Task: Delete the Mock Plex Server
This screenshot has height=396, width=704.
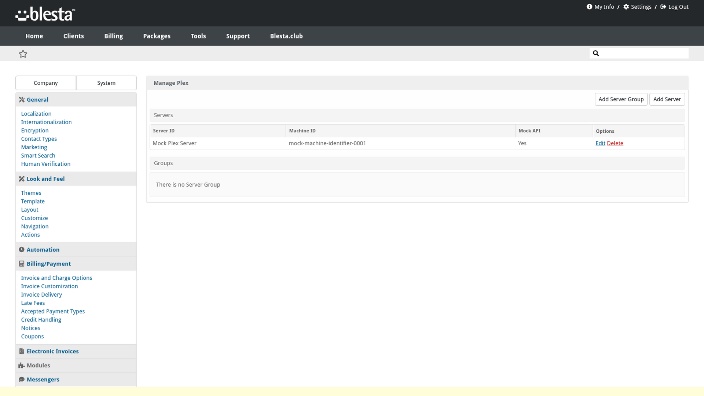Action: coord(615,143)
